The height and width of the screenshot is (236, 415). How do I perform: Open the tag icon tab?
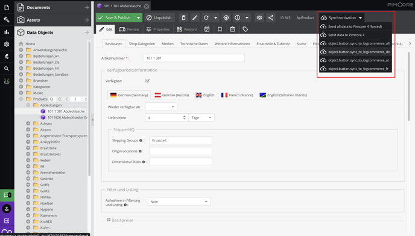246,29
